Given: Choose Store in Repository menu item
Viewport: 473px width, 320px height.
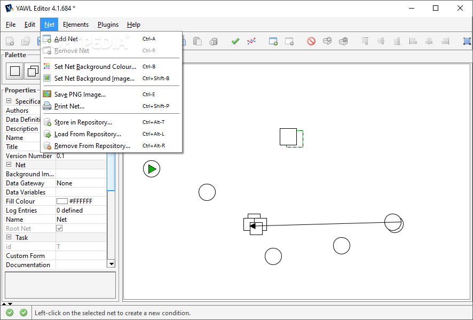Looking at the screenshot, I should pos(112,122).
